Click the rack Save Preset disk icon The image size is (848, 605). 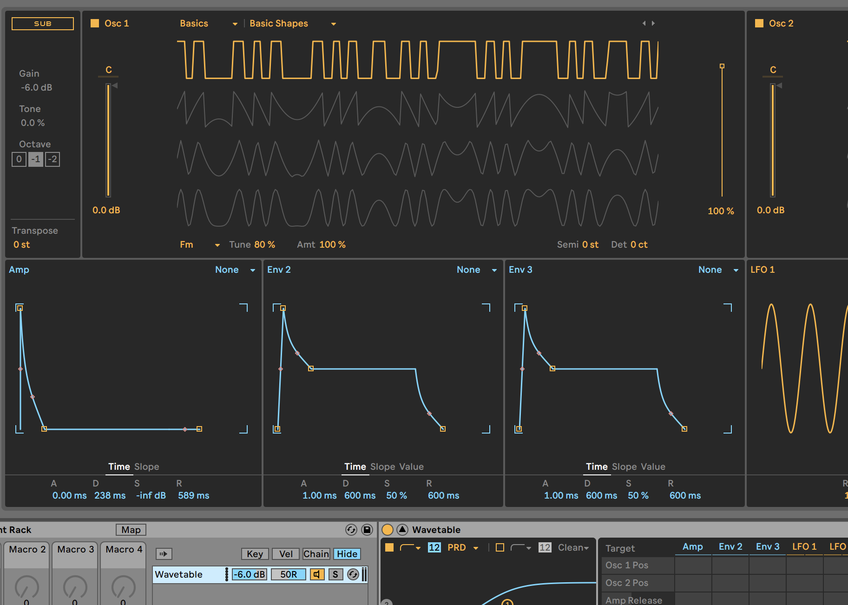point(367,530)
